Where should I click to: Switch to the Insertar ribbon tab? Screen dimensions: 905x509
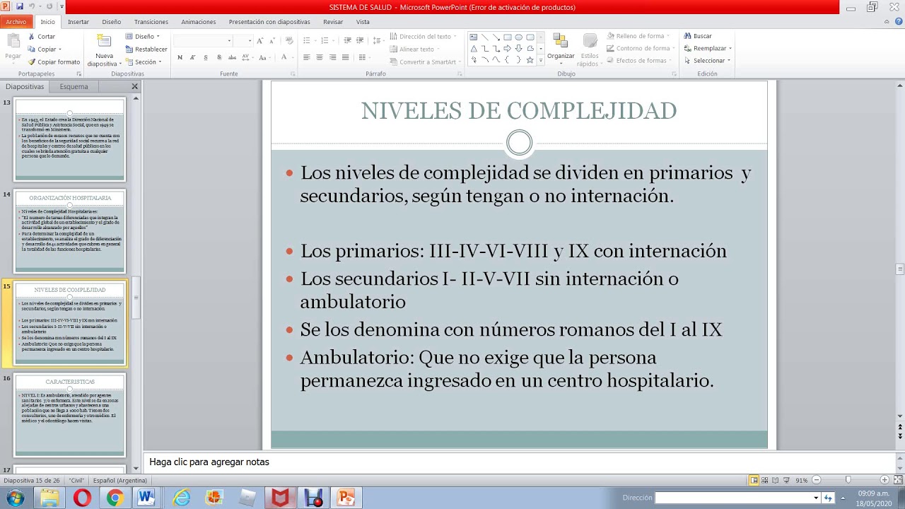78,22
